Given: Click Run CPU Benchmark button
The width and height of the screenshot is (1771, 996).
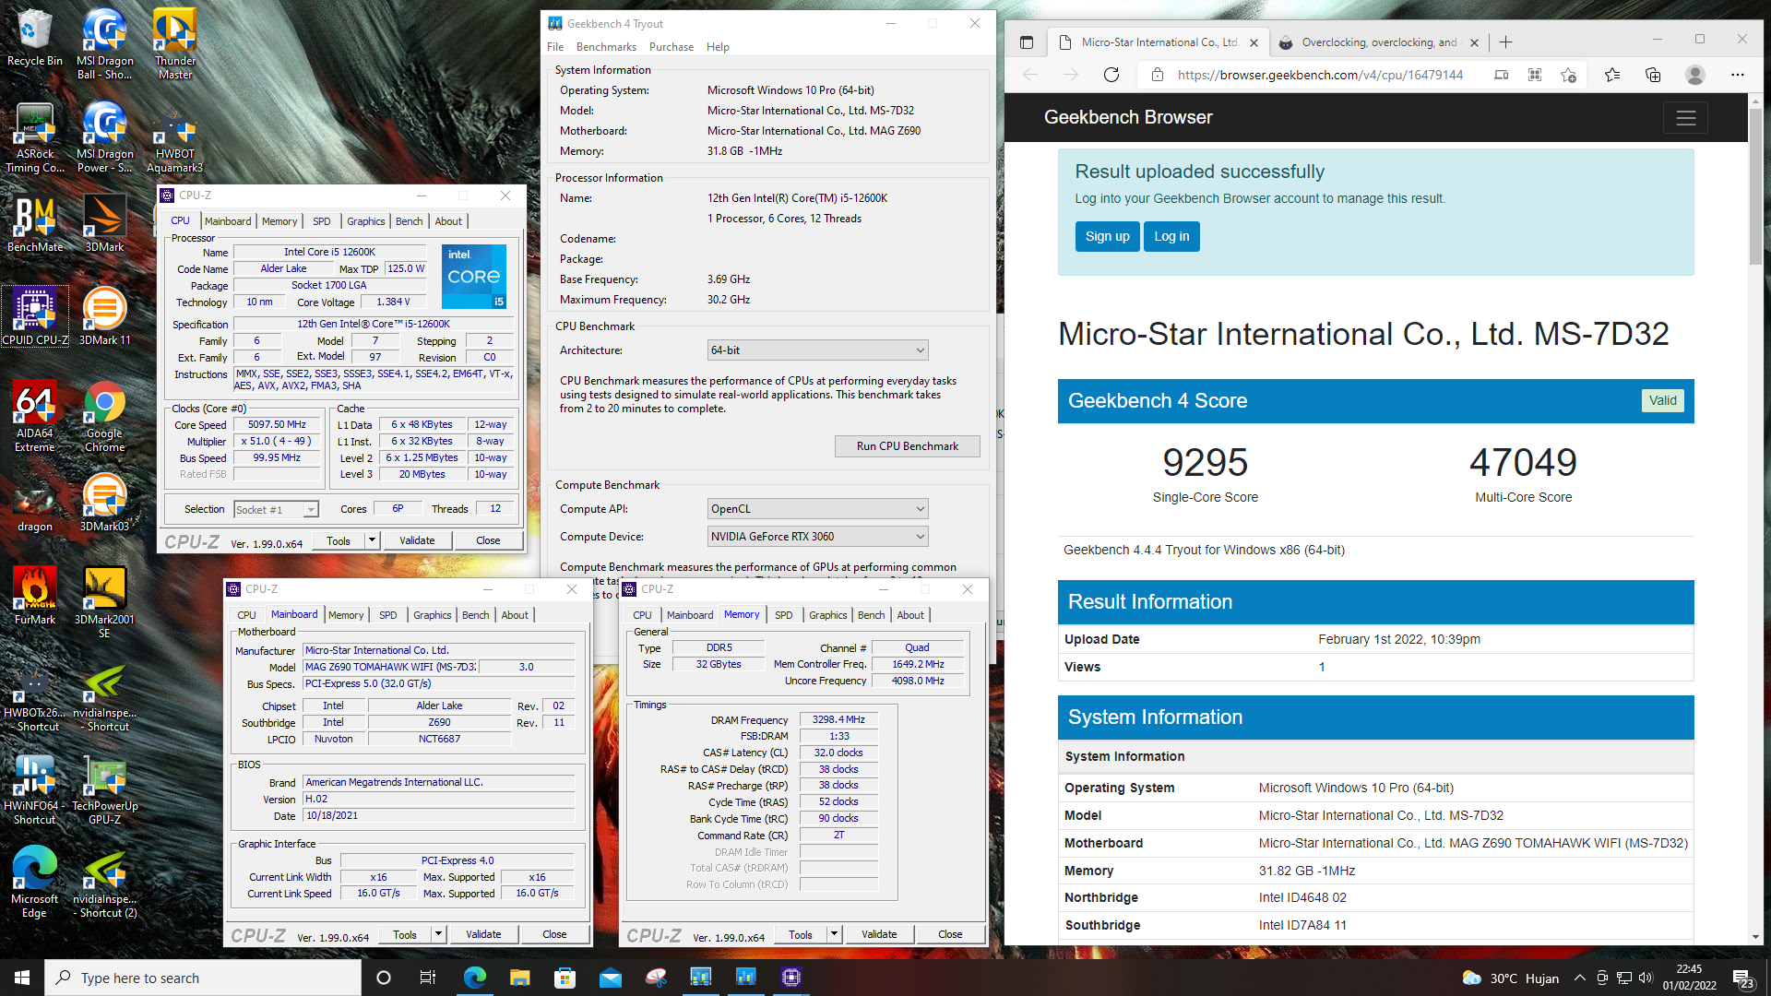Looking at the screenshot, I should point(907,446).
